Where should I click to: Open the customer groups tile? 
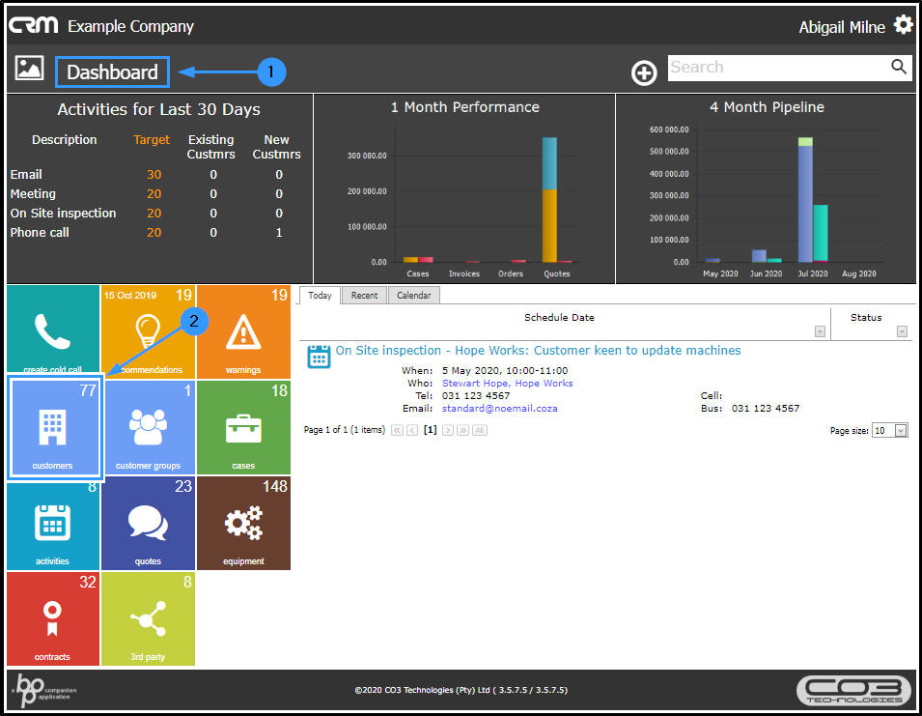click(148, 428)
